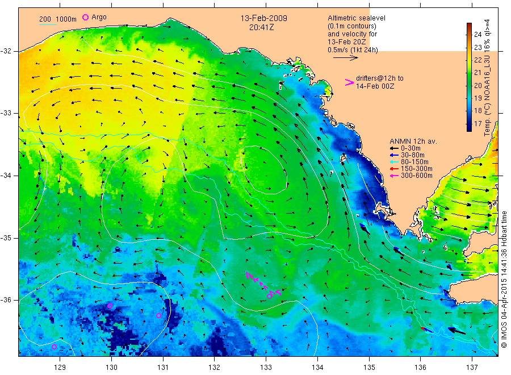Click the magenta Argo circle in the legend
Viewport: 511px width, 375px height.
tap(85, 17)
